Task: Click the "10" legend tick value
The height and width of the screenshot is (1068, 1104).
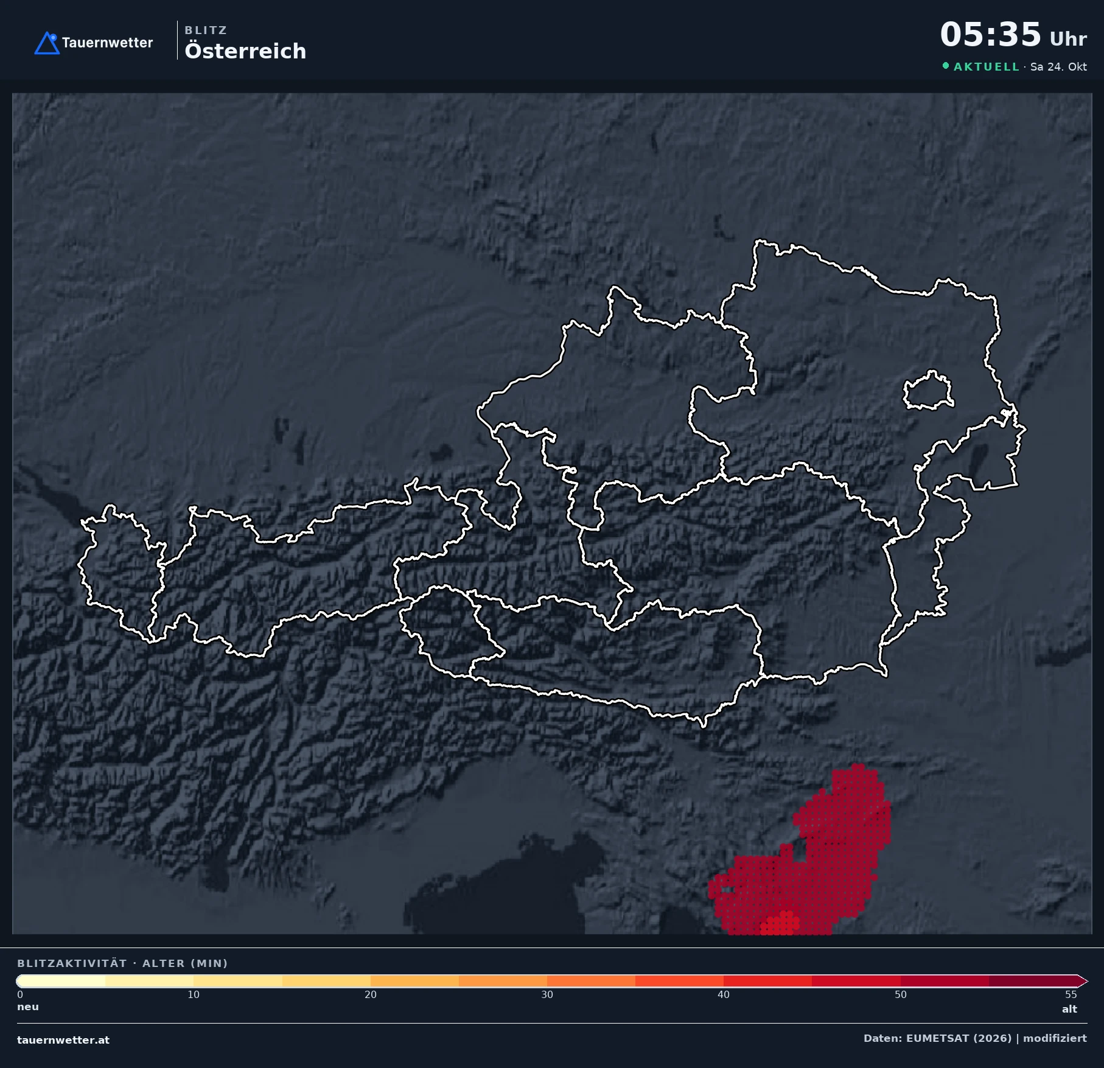Action: (x=194, y=994)
